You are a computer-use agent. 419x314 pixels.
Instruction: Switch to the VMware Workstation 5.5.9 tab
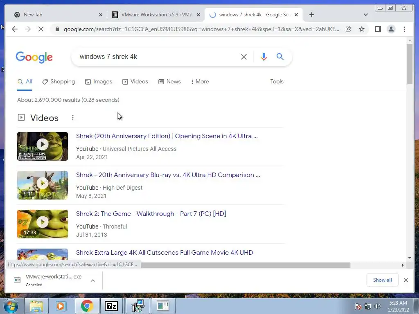pos(156,15)
